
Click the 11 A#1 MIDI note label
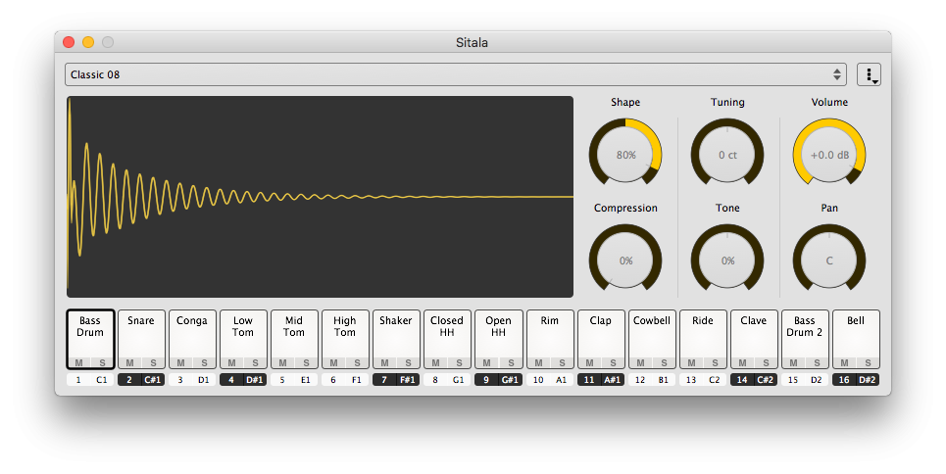click(x=600, y=380)
